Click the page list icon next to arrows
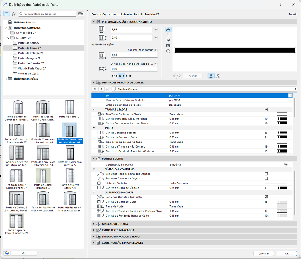The image size is (301, 259). tap(108, 89)
